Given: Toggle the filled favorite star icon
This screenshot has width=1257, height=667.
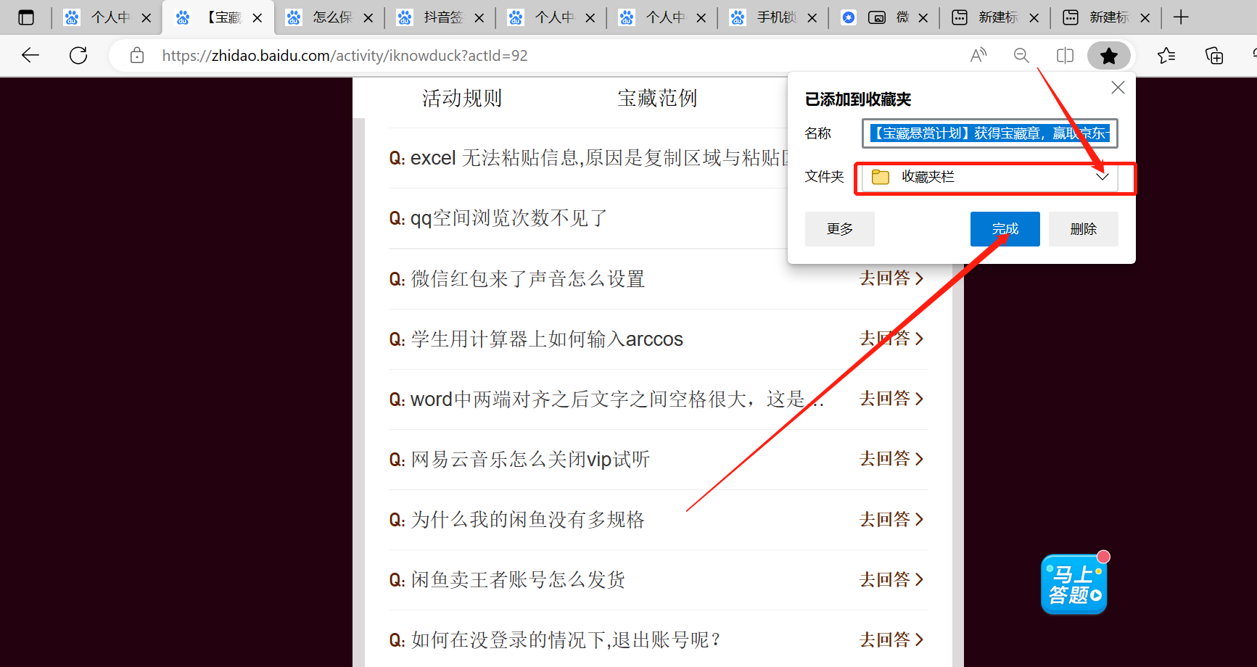Looking at the screenshot, I should click(1109, 55).
